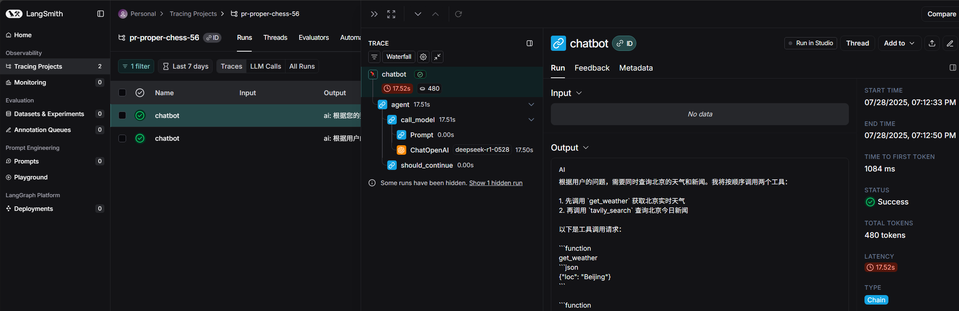Open Prompts in sidebar
The width and height of the screenshot is (959, 311).
[x=55, y=161]
